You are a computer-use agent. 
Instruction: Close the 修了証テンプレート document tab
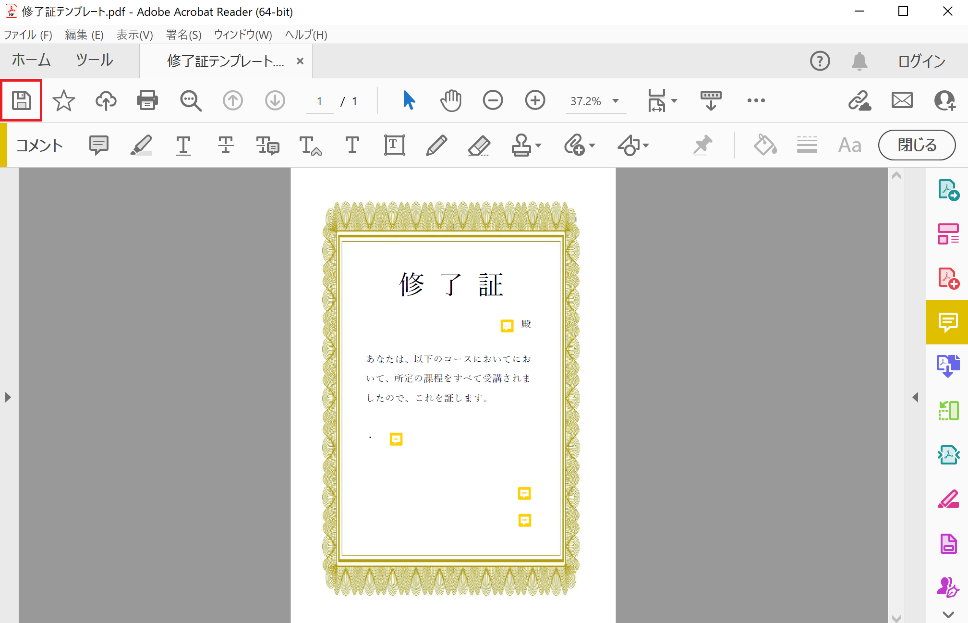click(x=300, y=61)
